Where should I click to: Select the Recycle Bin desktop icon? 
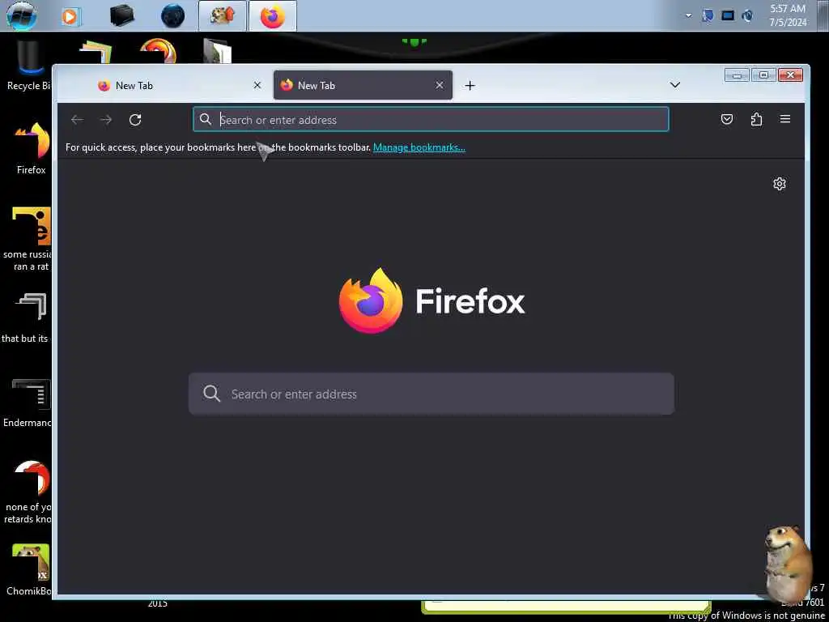pyautogui.click(x=28, y=66)
